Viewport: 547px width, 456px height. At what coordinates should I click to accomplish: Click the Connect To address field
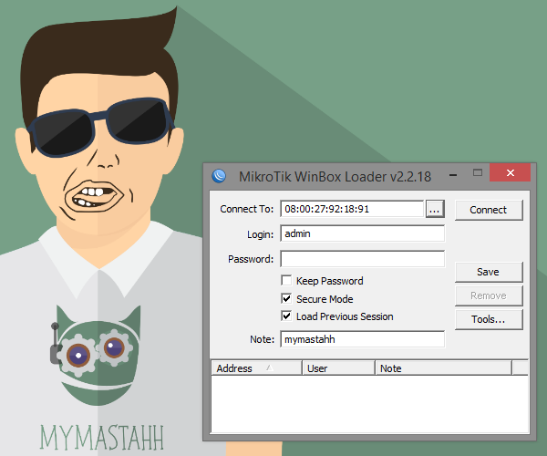352,209
